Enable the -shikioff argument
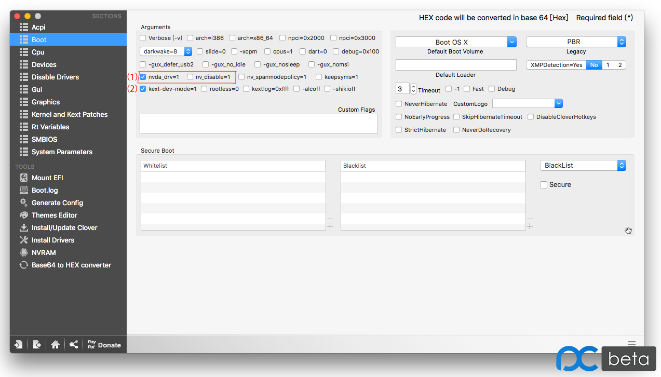661x377 pixels. (328, 89)
